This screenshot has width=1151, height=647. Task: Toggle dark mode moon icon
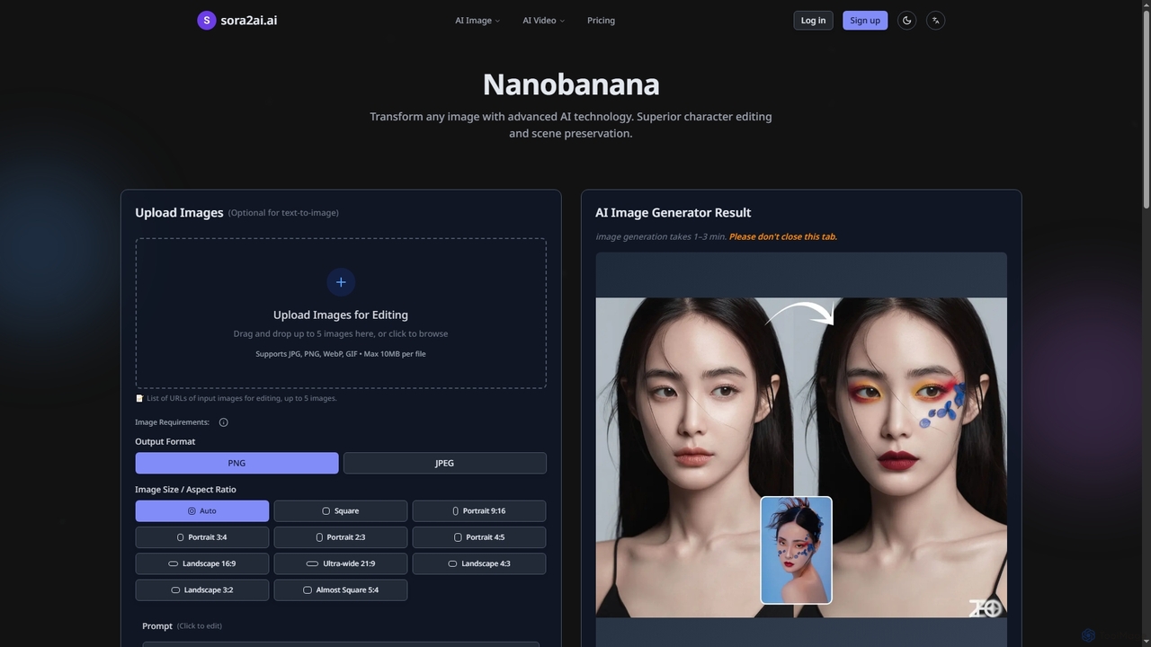906,20
